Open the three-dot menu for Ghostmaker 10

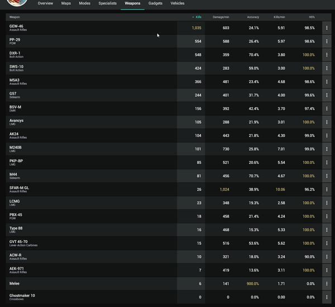coord(327,297)
